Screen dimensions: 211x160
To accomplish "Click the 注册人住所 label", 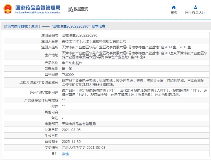I will point(50,47).
